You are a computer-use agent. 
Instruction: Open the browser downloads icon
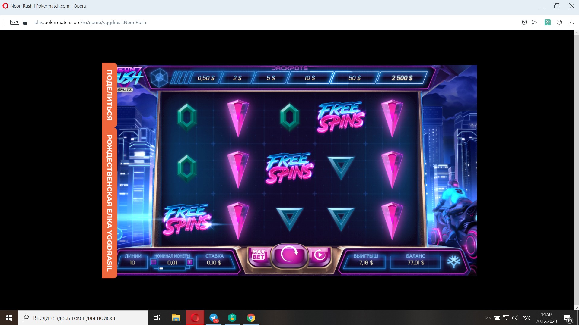571,22
